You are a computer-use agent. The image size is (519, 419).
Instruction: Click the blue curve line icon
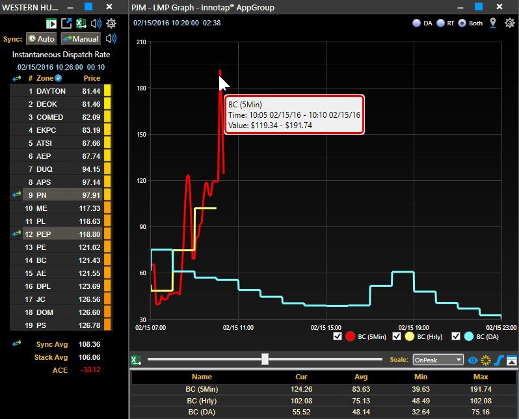499,360
